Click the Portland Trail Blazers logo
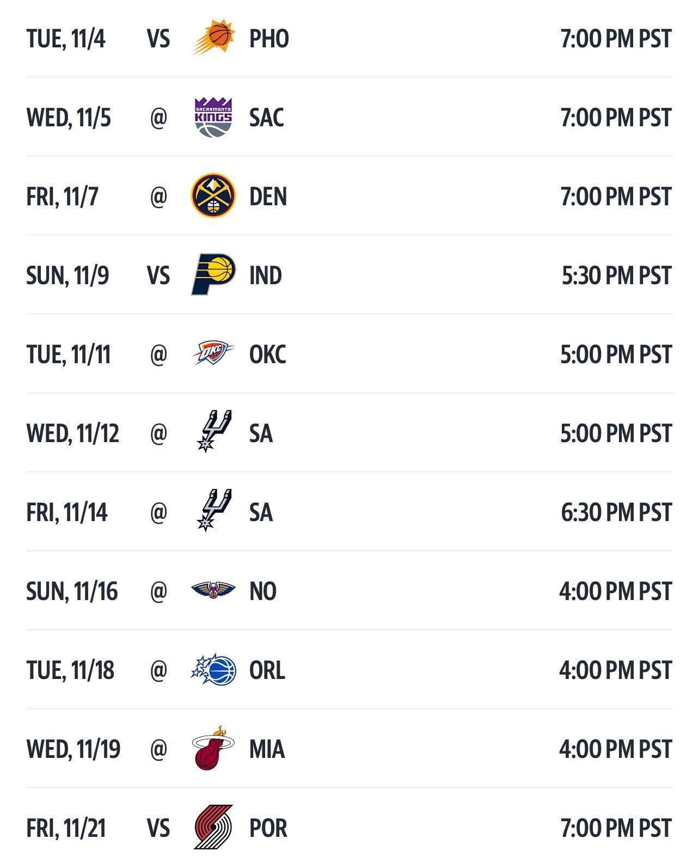 [x=213, y=827]
